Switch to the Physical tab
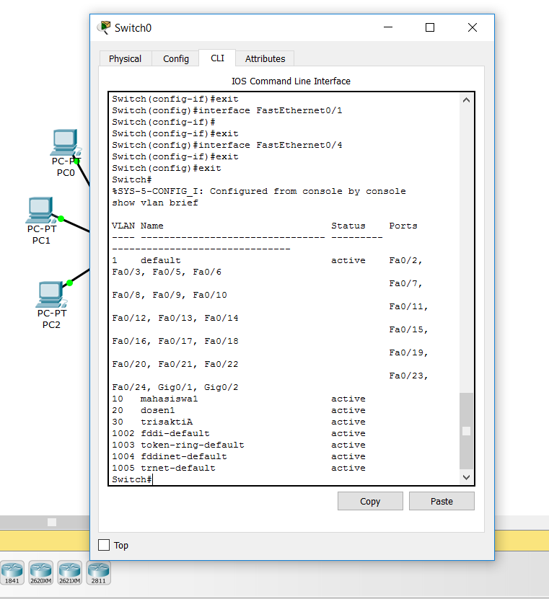549x599 pixels. 125,59
